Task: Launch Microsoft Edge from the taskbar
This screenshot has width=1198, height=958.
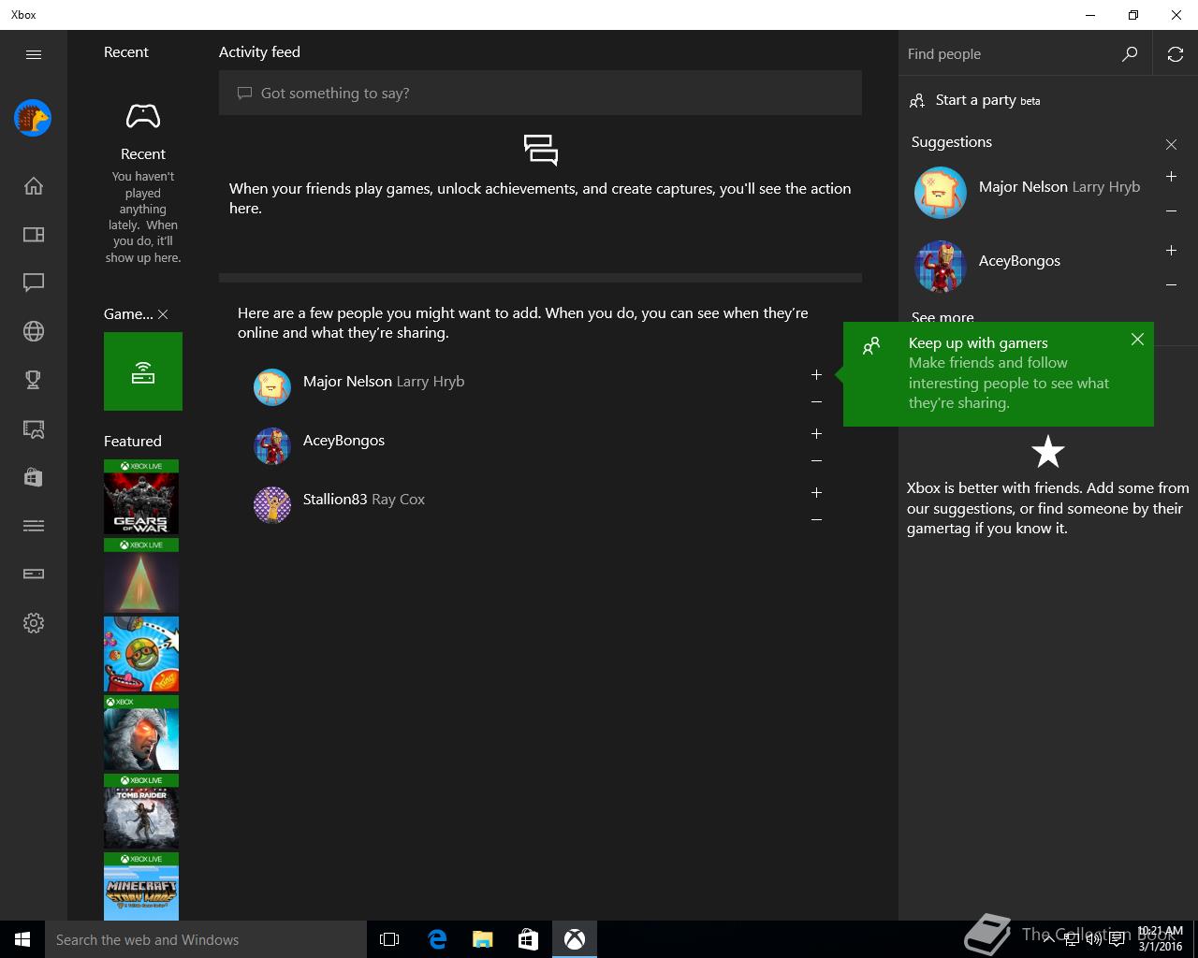Action: [437, 939]
